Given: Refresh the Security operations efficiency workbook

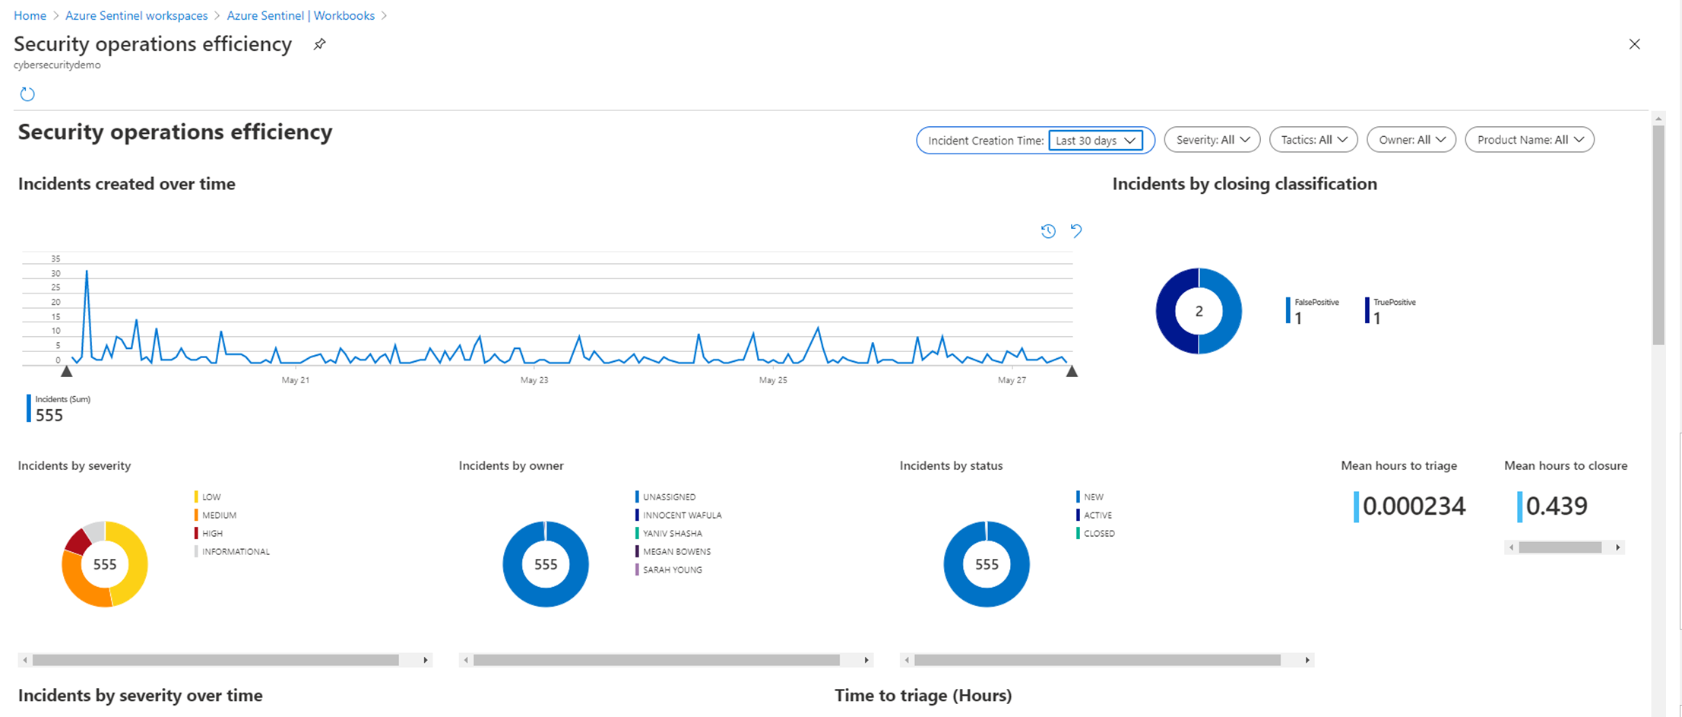Looking at the screenshot, I should coord(27,94).
